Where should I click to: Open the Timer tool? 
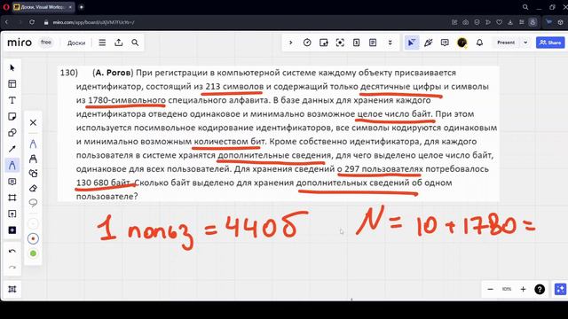click(307, 43)
